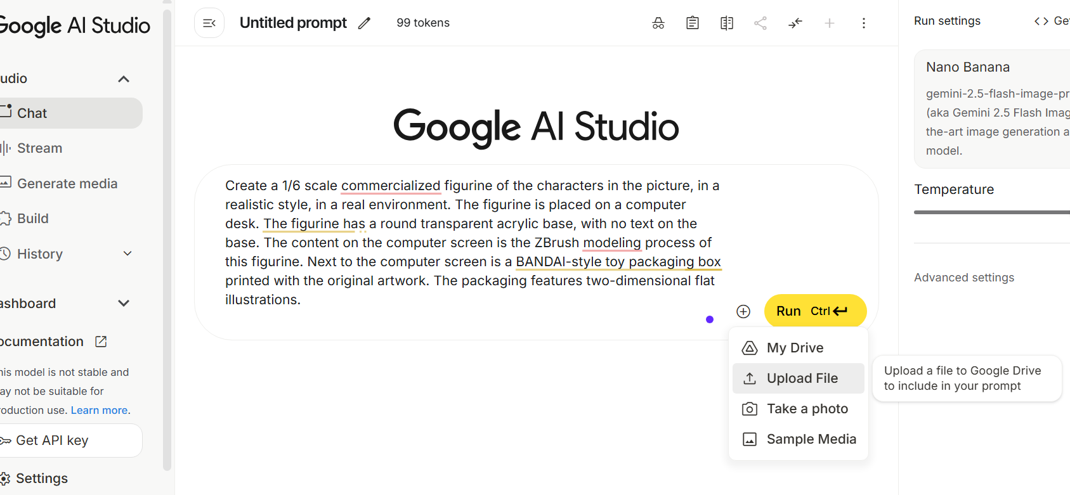Open Generate media in sidebar
This screenshot has height=495, width=1070.
[x=67, y=184]
